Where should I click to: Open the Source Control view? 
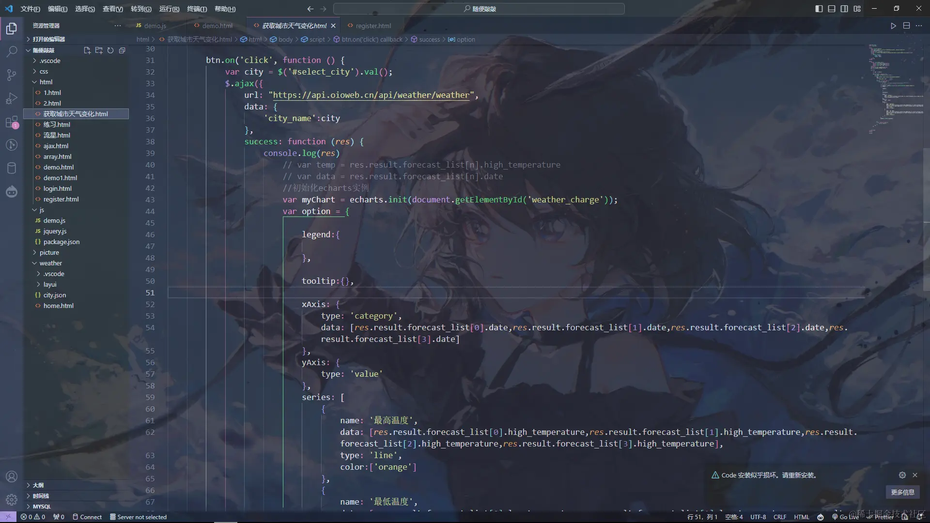[x=12, y=75]
